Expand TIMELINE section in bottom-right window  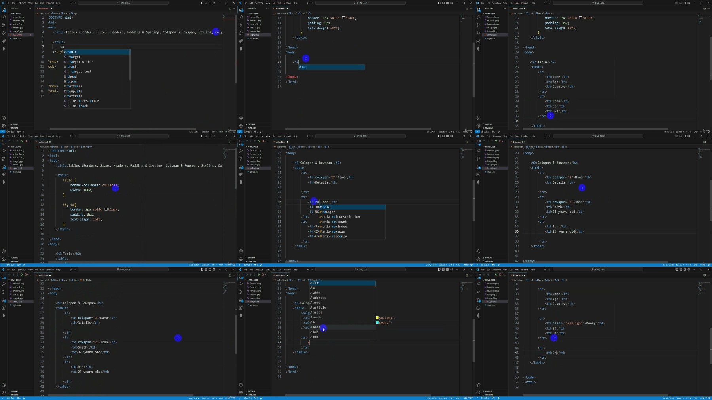pos(489,394)
